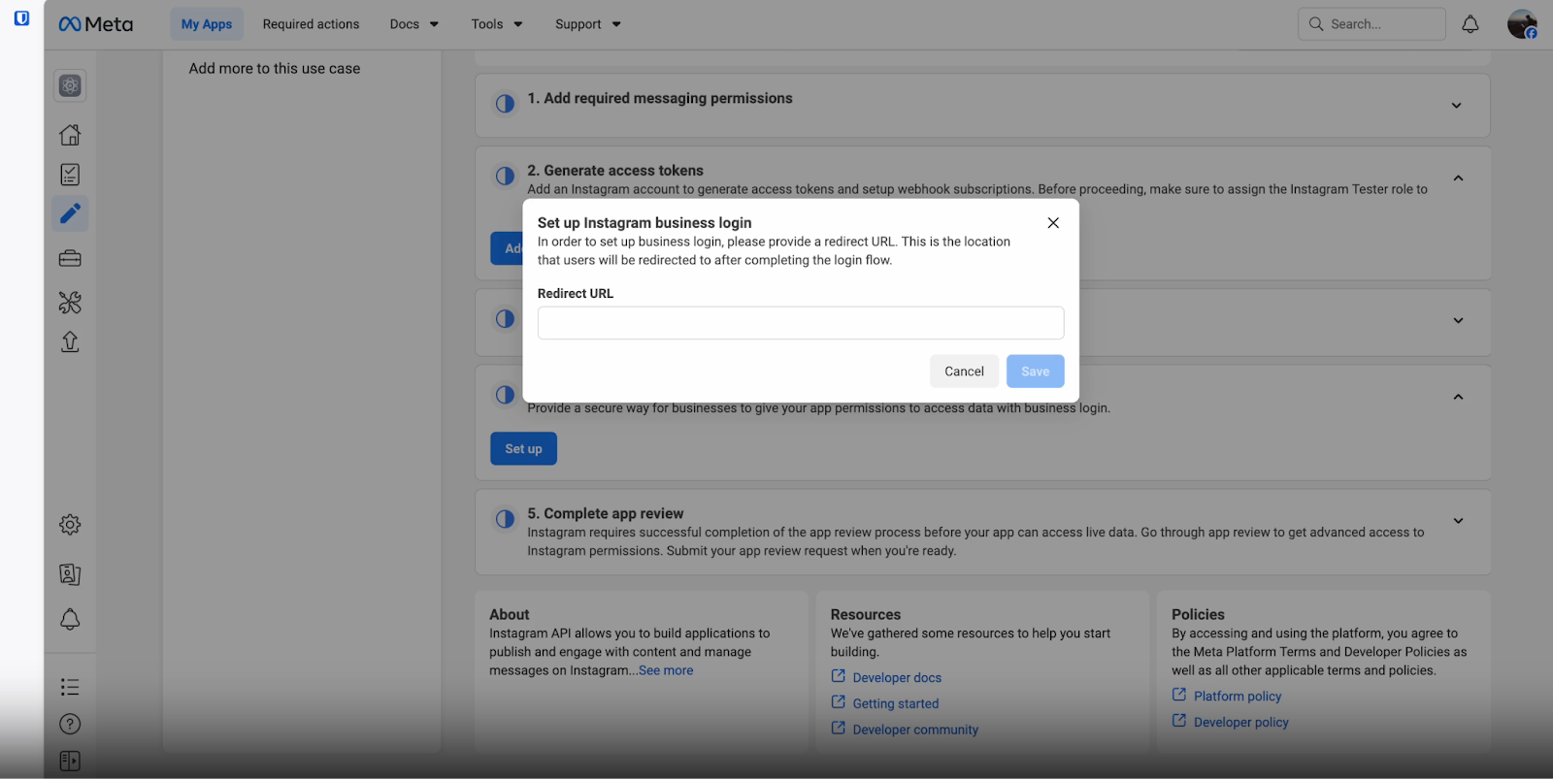Open alerts bell icon in sidebar
The width and height of the screenshot is (1553, 779).
pos(70,620)
